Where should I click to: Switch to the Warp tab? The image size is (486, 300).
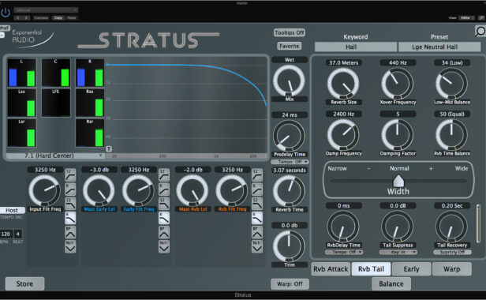(x=451, y=269)
